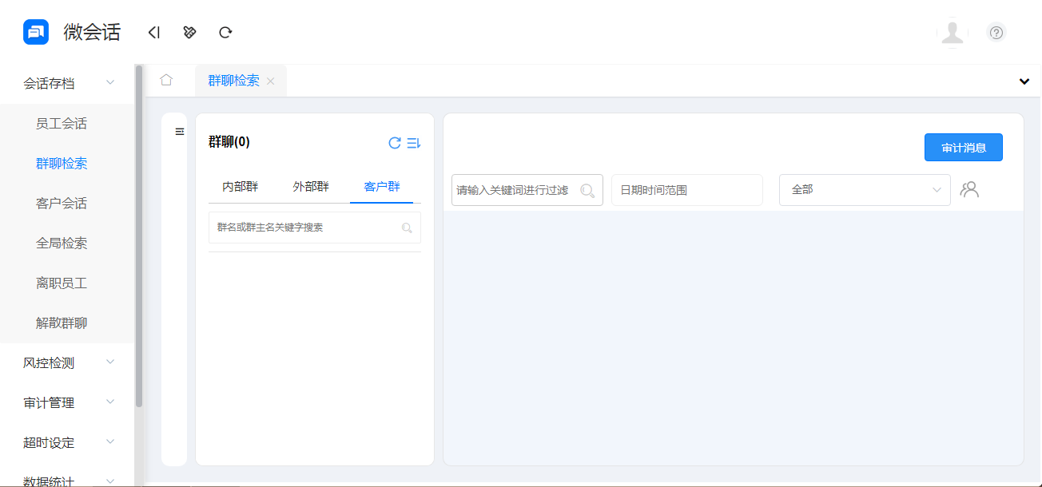Open group members via the people icon
This screenshot has width=1042, height=487.
click(x=969, y=189)
